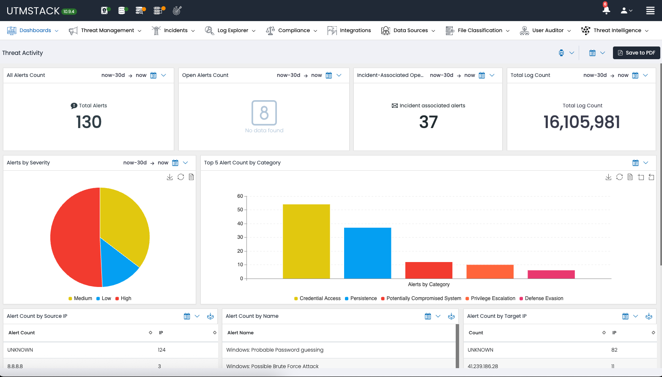This screenshot has width=662, height=377.
Task: Toggle Privilege Escalation legend item
Action: [x=490, y=298]
